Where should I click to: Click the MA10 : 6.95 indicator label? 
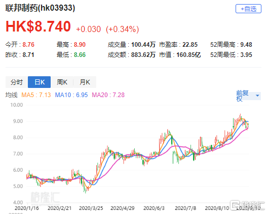tap(71, 95)
